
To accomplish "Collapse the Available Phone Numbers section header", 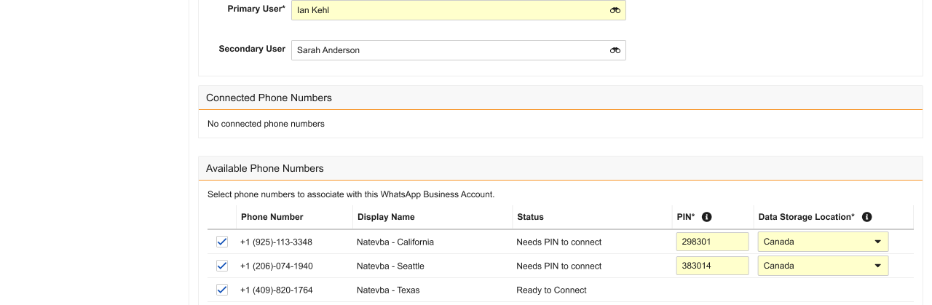I will point(264,168).
